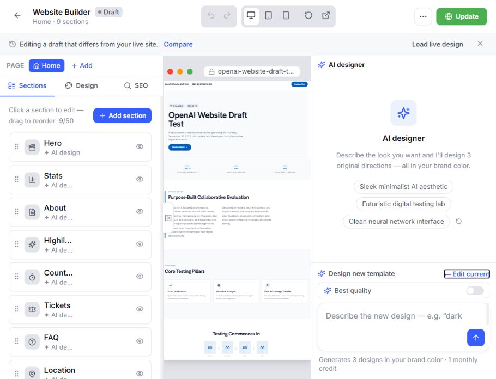Choose Sleek minimalist AI aesthetic suggestion
496x379 pixels.
pyautogui.click(x=403, y=186)
